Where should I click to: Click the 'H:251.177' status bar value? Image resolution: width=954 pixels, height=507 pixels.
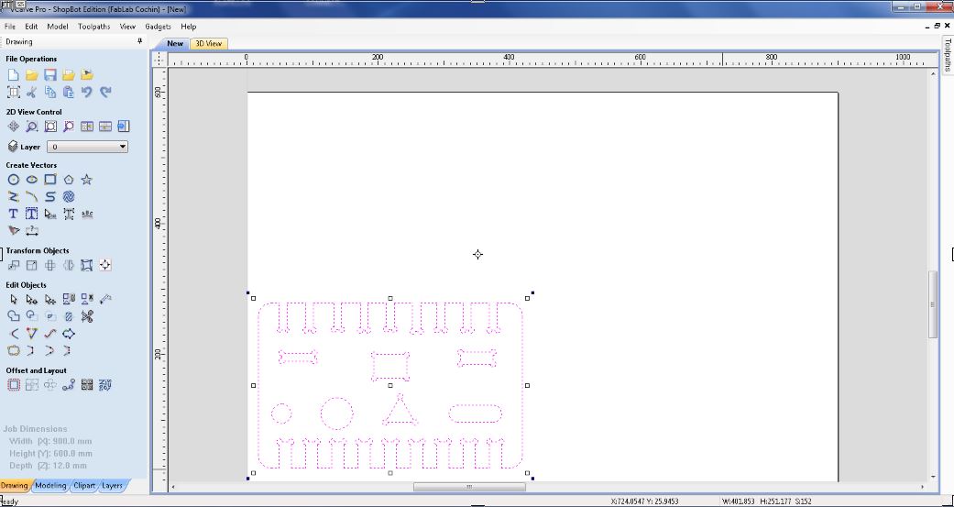tap(776, 501)
